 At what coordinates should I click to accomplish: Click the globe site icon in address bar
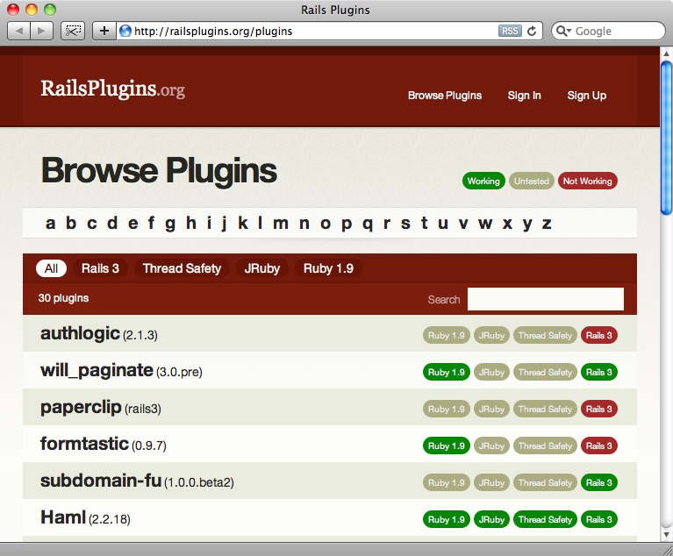125,31
